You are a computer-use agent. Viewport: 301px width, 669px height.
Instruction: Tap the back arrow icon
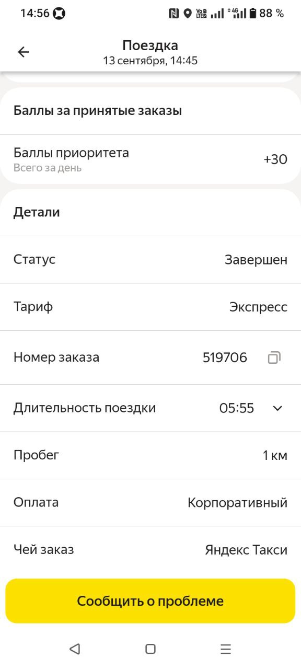[24, 52]
